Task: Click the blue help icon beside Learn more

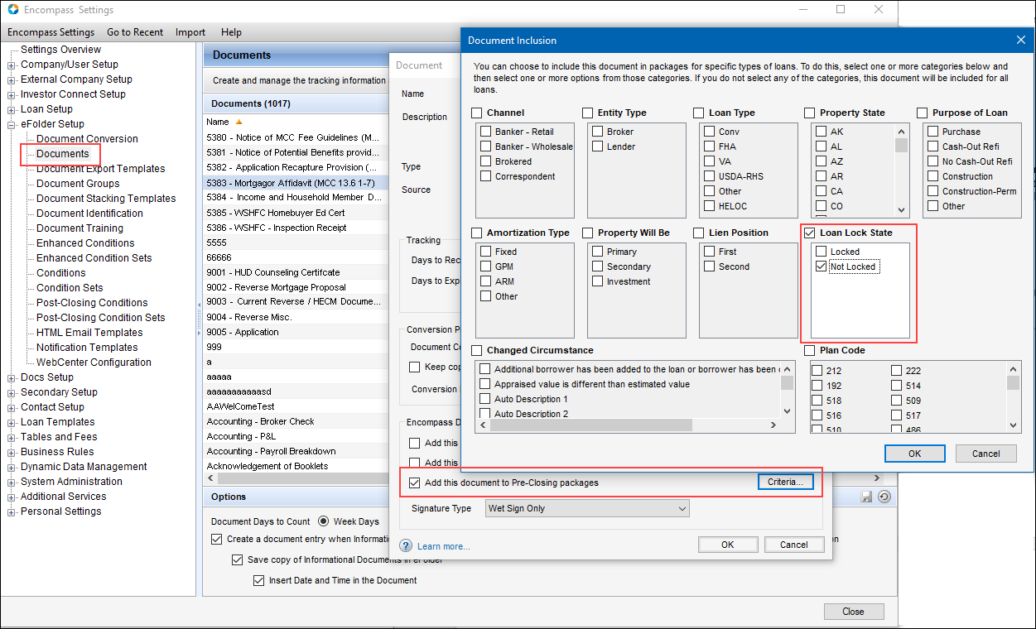Action: coord(406,545)
